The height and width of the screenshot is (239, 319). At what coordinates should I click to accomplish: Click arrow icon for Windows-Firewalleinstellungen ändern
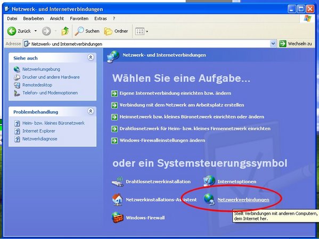[x=114, y=141]
